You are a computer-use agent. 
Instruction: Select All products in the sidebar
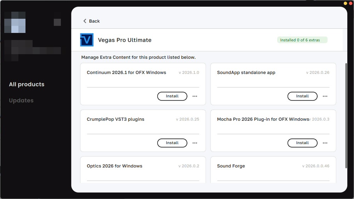[x=27, y=84]
